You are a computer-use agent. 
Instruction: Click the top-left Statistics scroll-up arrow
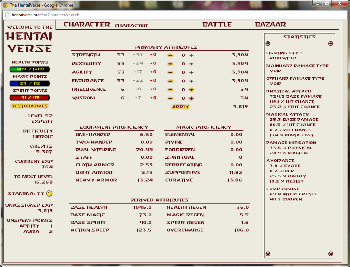coord(268,43)
